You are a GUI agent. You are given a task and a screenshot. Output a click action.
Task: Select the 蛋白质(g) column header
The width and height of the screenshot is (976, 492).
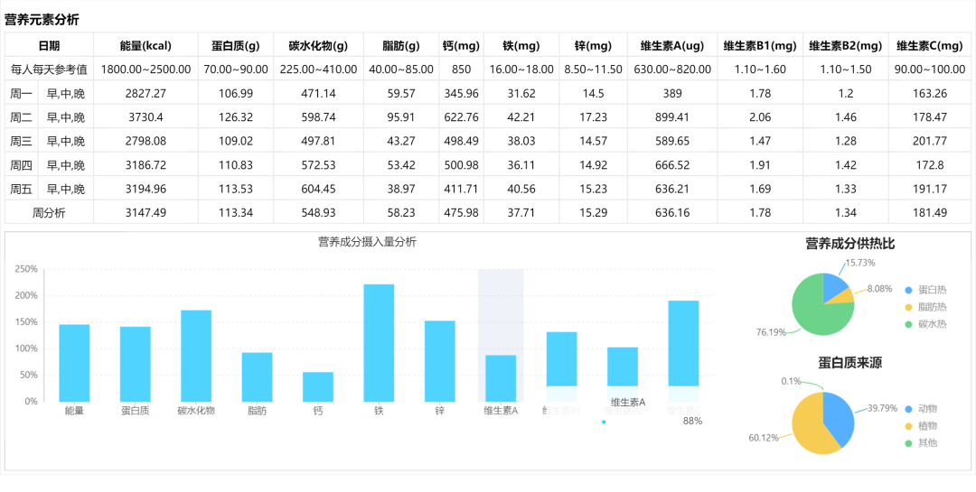(x=236, y=45)
